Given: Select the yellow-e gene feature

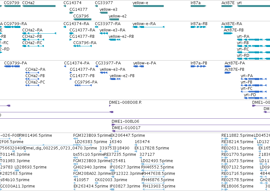Looking at the screenshot, I should click(148, 6).
